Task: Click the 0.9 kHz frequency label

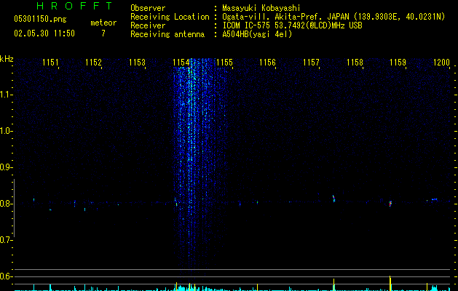Action: (6, 167)
